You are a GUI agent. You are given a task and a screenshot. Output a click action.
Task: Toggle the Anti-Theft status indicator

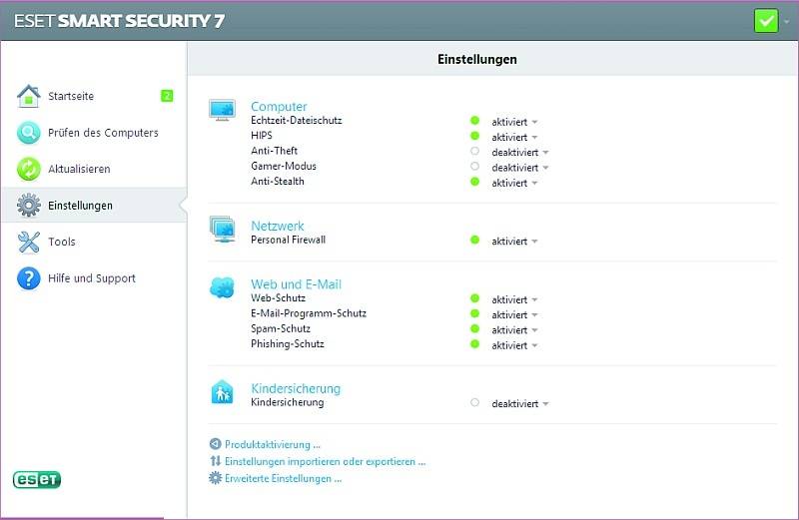[x=475, y=151]
